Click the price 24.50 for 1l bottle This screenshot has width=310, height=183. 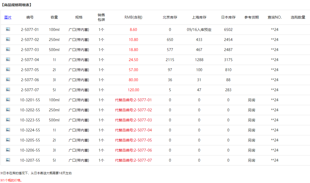(133, 60)
